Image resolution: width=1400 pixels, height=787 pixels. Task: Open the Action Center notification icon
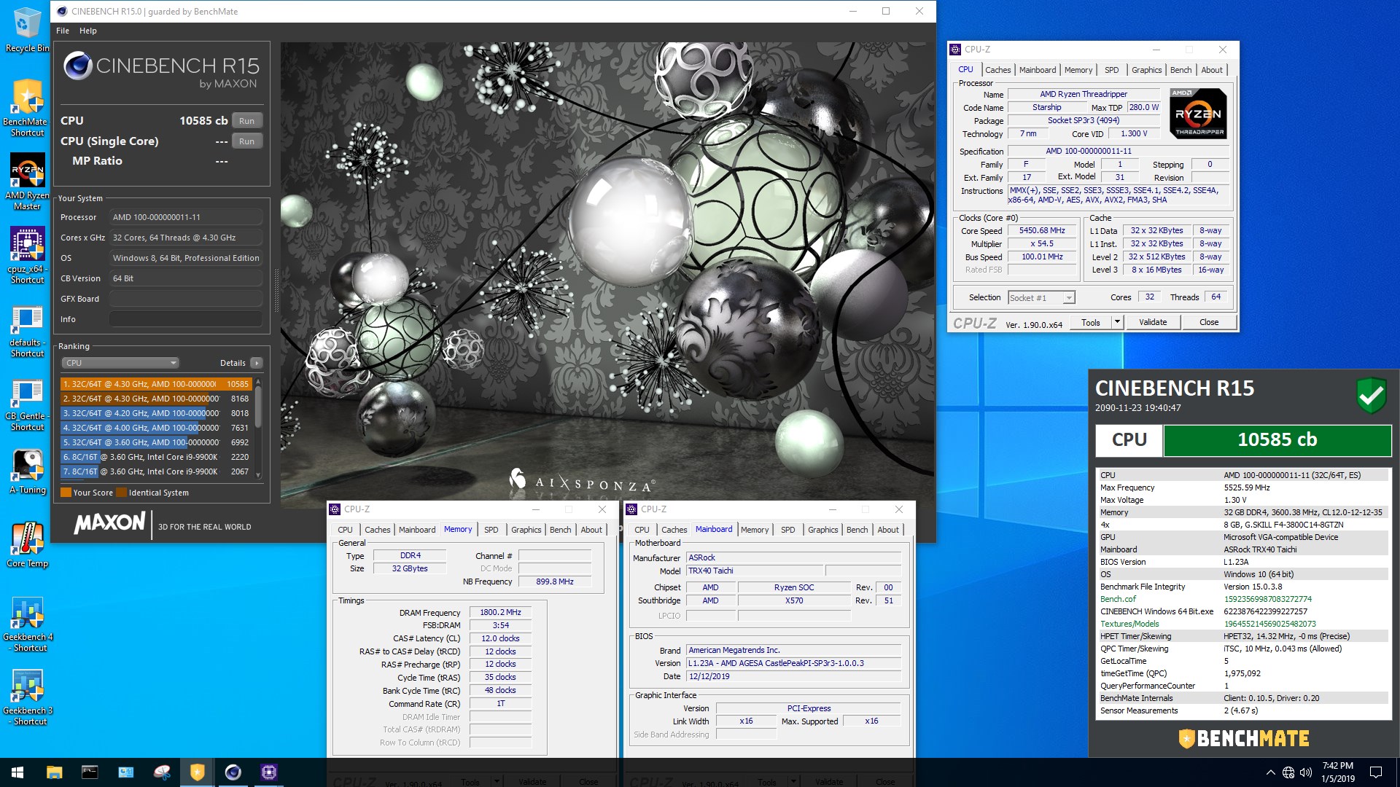pyautogui.click(x=1376, y=772)
